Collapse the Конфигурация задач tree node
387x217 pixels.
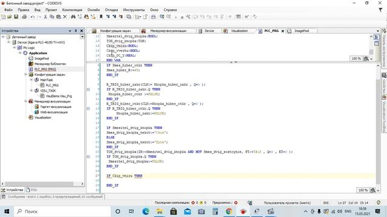(25, 74)
